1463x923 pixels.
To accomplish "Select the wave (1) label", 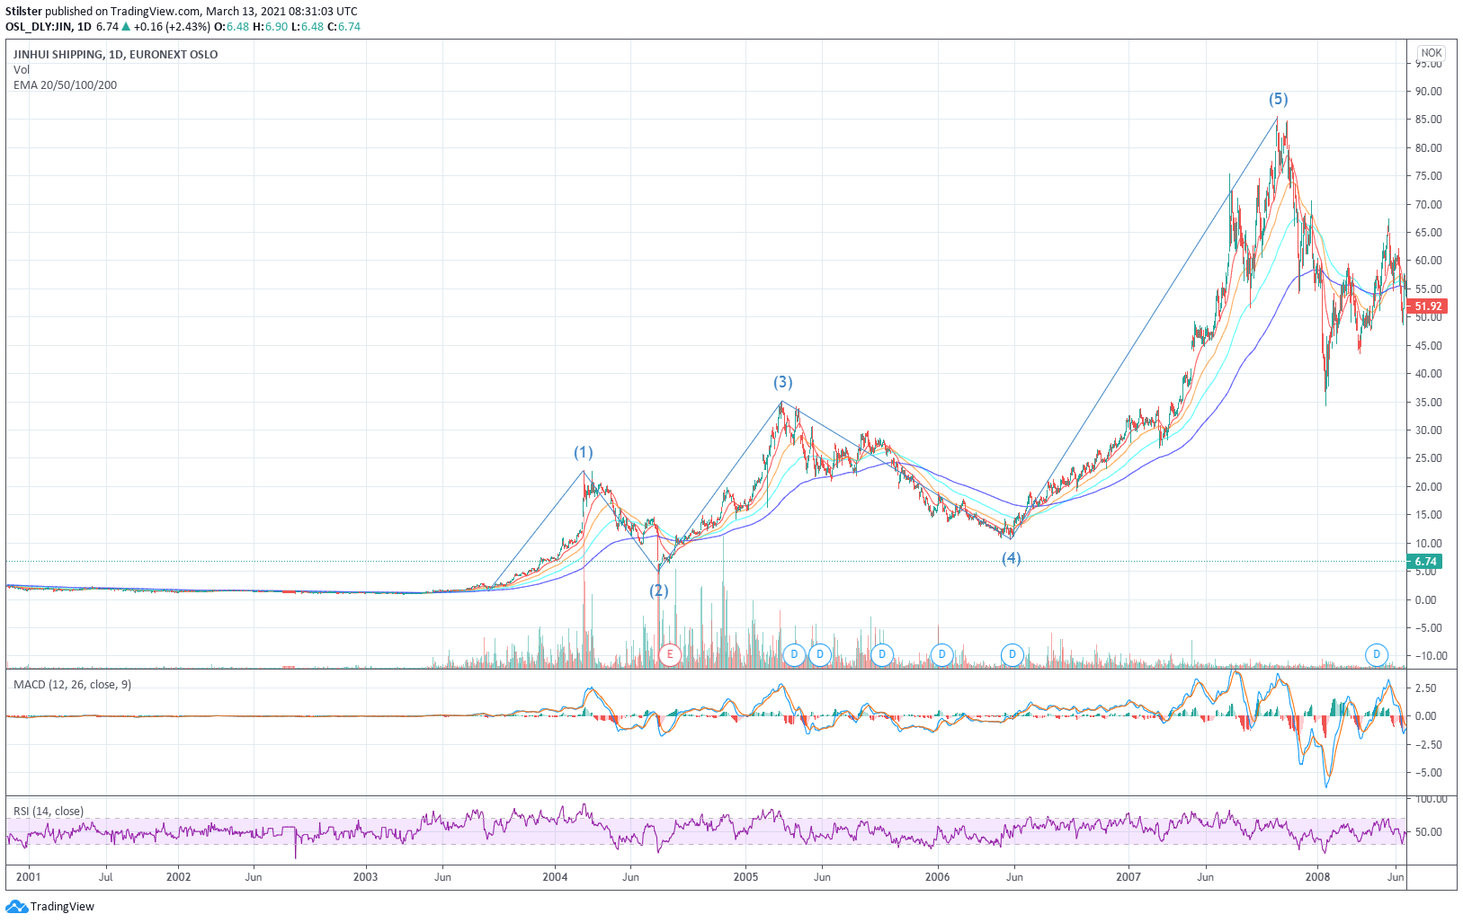I will pos(584,452).
